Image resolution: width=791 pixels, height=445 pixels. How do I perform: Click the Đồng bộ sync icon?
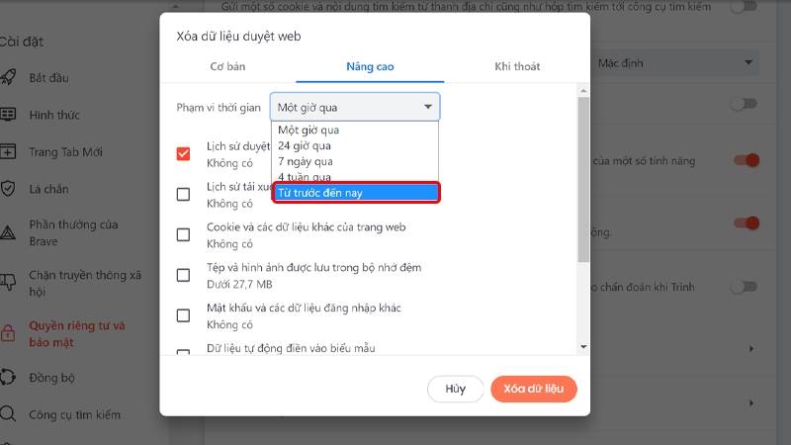8,377
